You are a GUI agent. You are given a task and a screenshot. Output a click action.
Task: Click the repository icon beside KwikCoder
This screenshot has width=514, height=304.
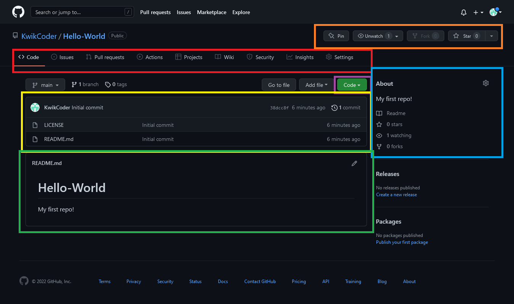(15, 36)
